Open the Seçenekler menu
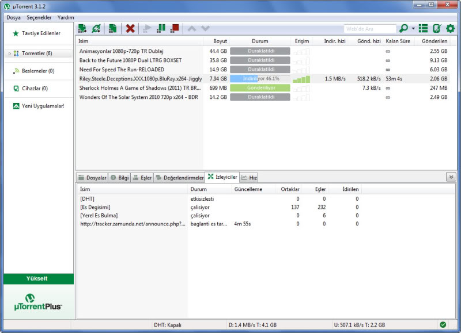 click(39, 17)
